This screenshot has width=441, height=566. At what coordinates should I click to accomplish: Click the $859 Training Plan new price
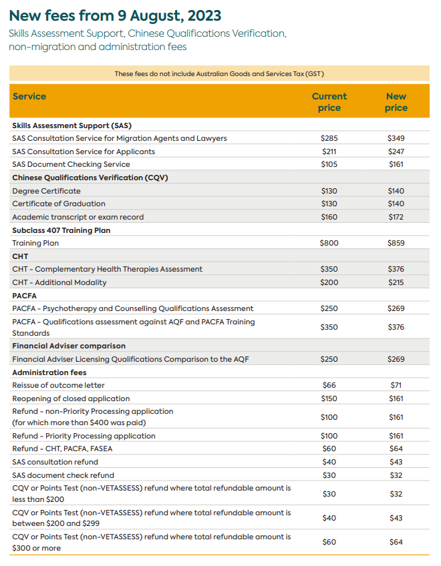click(x=396, y=244)
